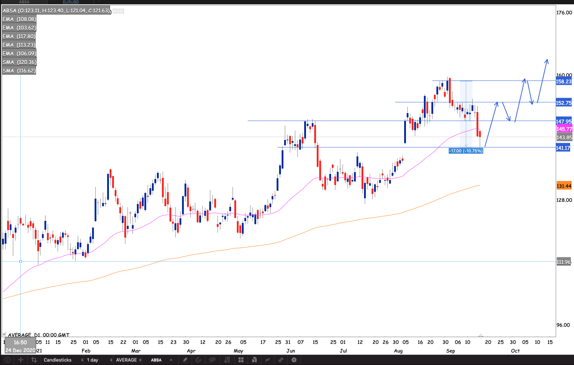Switch to the ABSA chart tab

tap(24, 2)
